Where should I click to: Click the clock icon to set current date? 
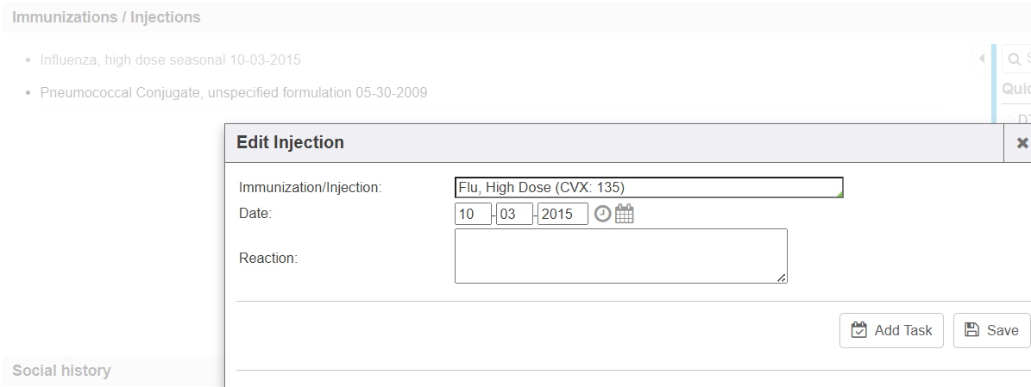click(x=602, y=214)
